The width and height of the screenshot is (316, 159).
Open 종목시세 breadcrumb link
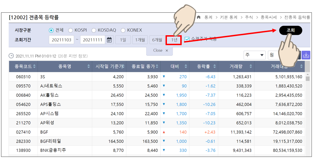click(x=269, y=17)
